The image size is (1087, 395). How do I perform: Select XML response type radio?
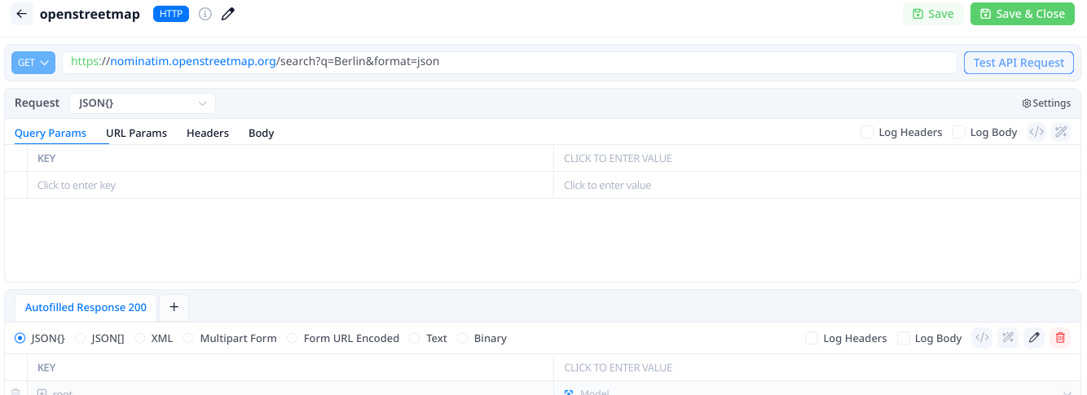point(140,338)
